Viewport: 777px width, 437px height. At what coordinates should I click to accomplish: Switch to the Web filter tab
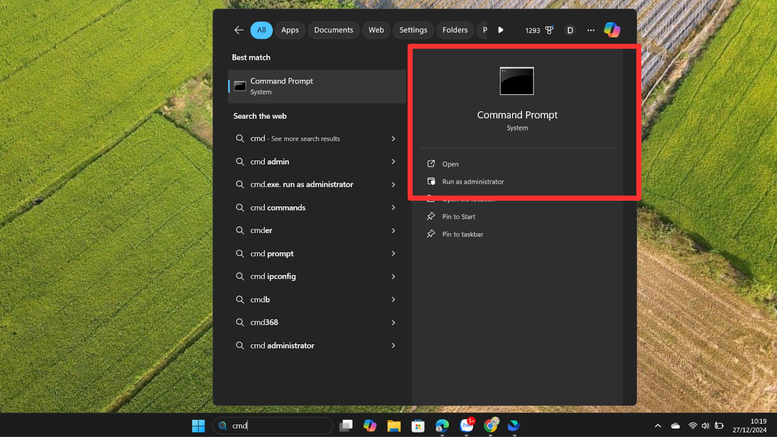tap(376, 30)
